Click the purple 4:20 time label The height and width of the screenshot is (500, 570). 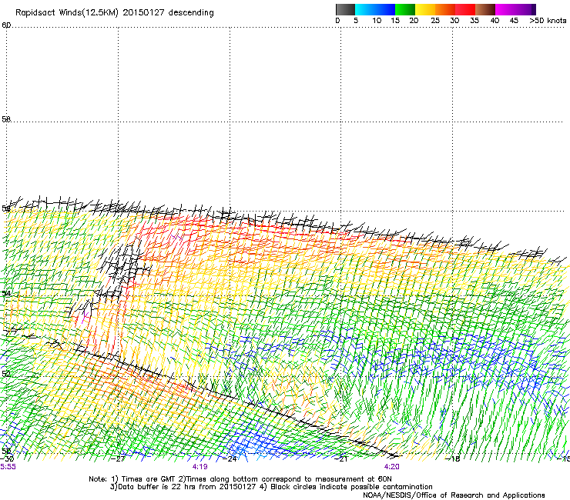[392, 467]
